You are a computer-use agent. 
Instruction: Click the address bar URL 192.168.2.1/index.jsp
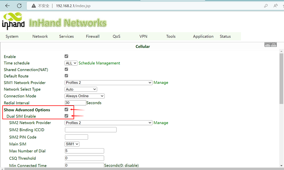(x=73, y=6)
